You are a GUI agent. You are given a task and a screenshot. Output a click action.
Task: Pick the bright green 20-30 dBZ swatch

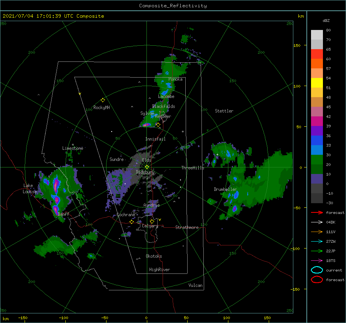coord(317,160)
